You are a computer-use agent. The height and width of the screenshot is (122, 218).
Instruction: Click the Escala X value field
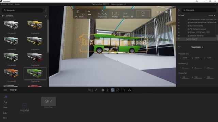pyautogui.click(x=186, y=77)
